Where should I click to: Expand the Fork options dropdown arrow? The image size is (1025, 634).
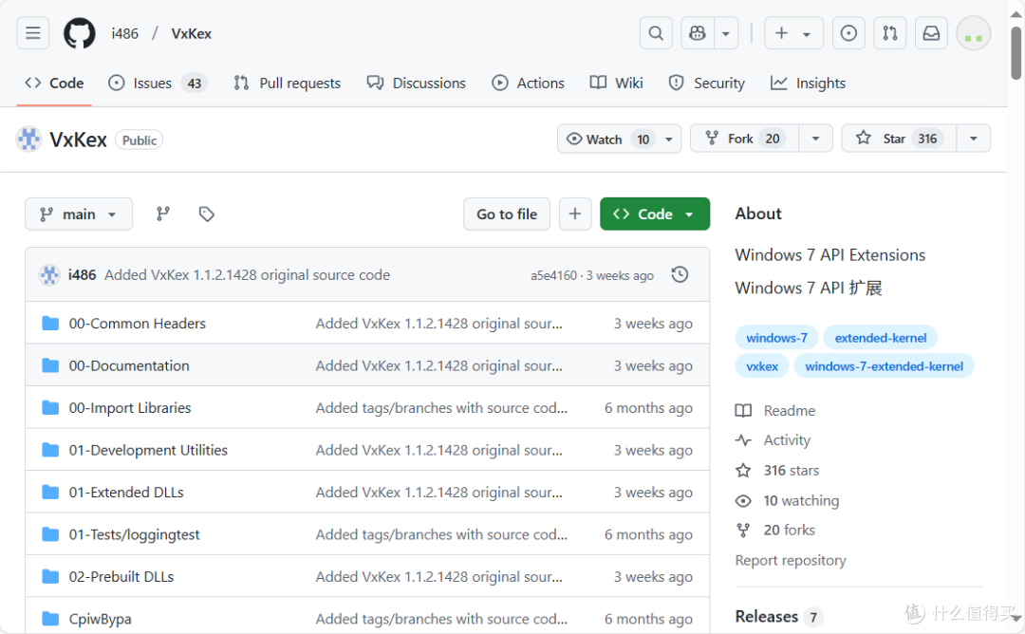(x=815, y=139)
